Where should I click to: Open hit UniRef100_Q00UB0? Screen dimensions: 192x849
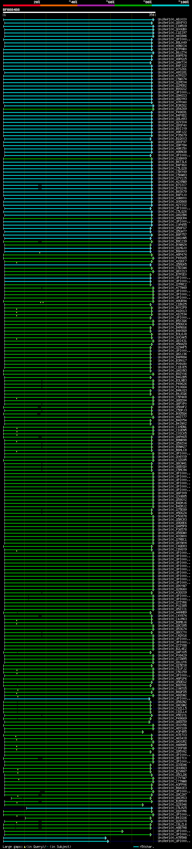[172, 29]
